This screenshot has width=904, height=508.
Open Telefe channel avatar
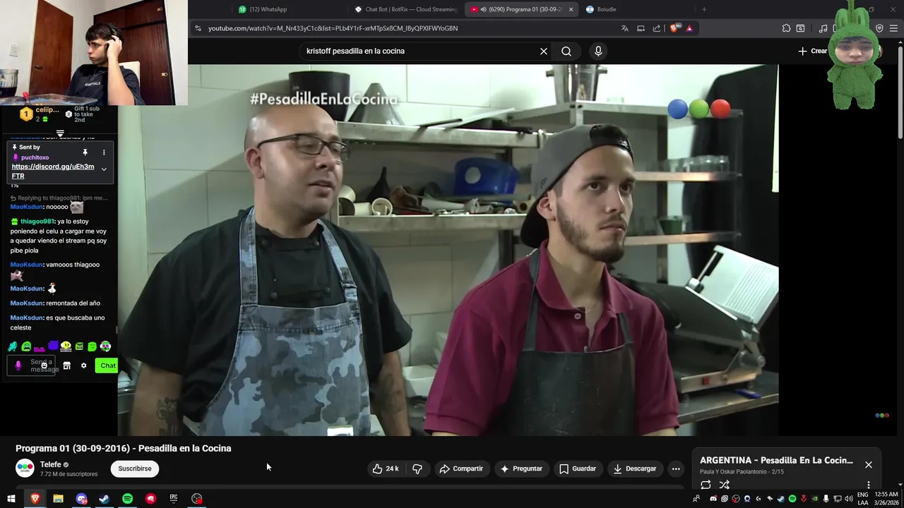point(25,468)
